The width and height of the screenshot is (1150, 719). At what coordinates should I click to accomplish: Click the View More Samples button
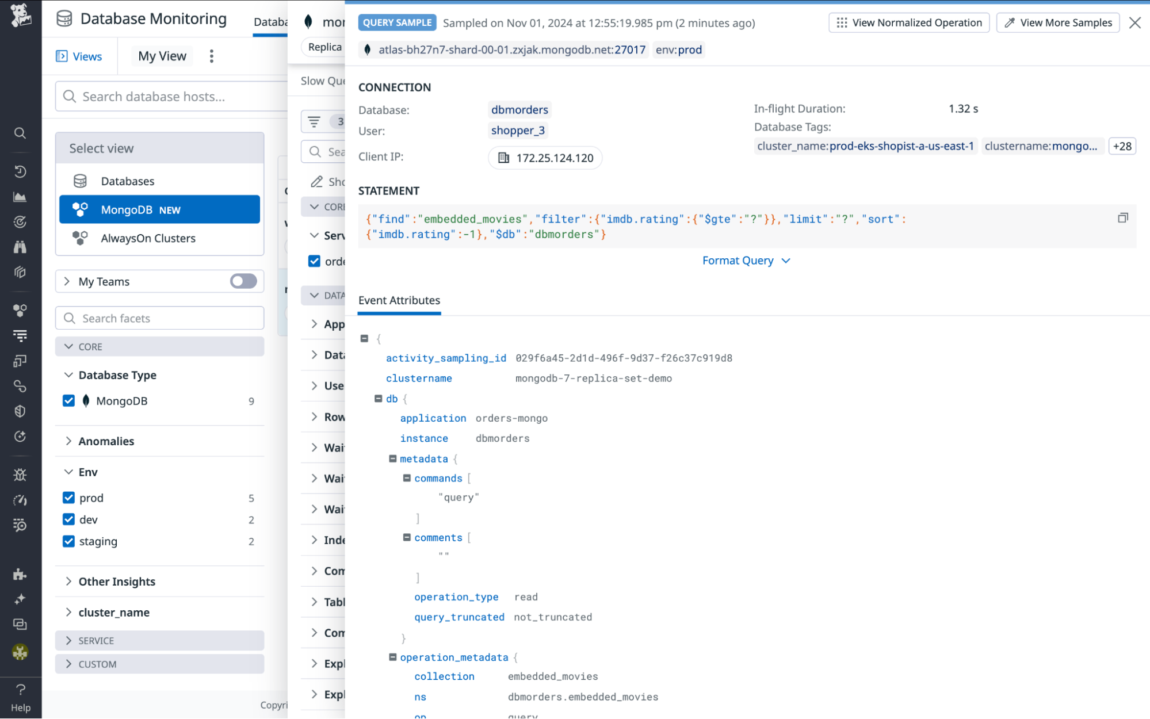pos(1057,22)
